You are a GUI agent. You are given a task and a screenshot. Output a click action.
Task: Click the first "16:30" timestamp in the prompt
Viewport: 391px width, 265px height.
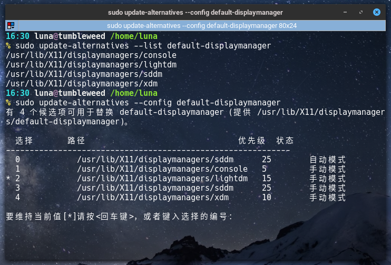tap(17, 36)
